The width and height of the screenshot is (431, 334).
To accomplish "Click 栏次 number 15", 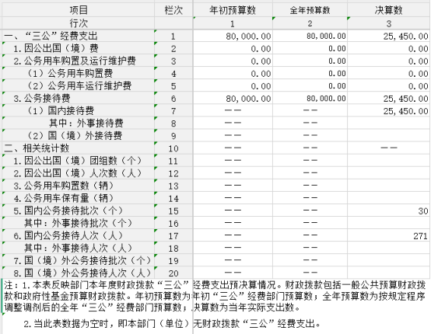I will pyautogui.click(x=173, y=211).
